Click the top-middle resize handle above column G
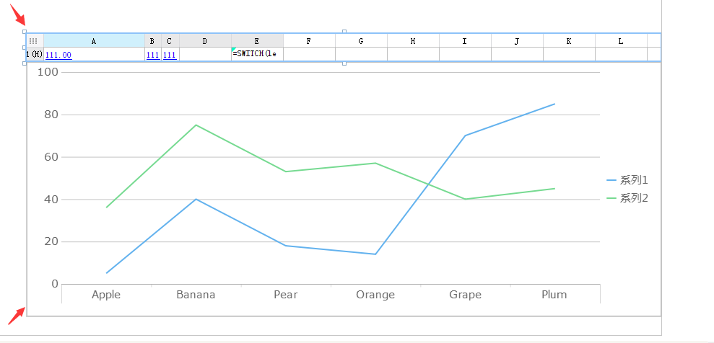The width and height of the screenshot is (714, 343). (344, 32)
